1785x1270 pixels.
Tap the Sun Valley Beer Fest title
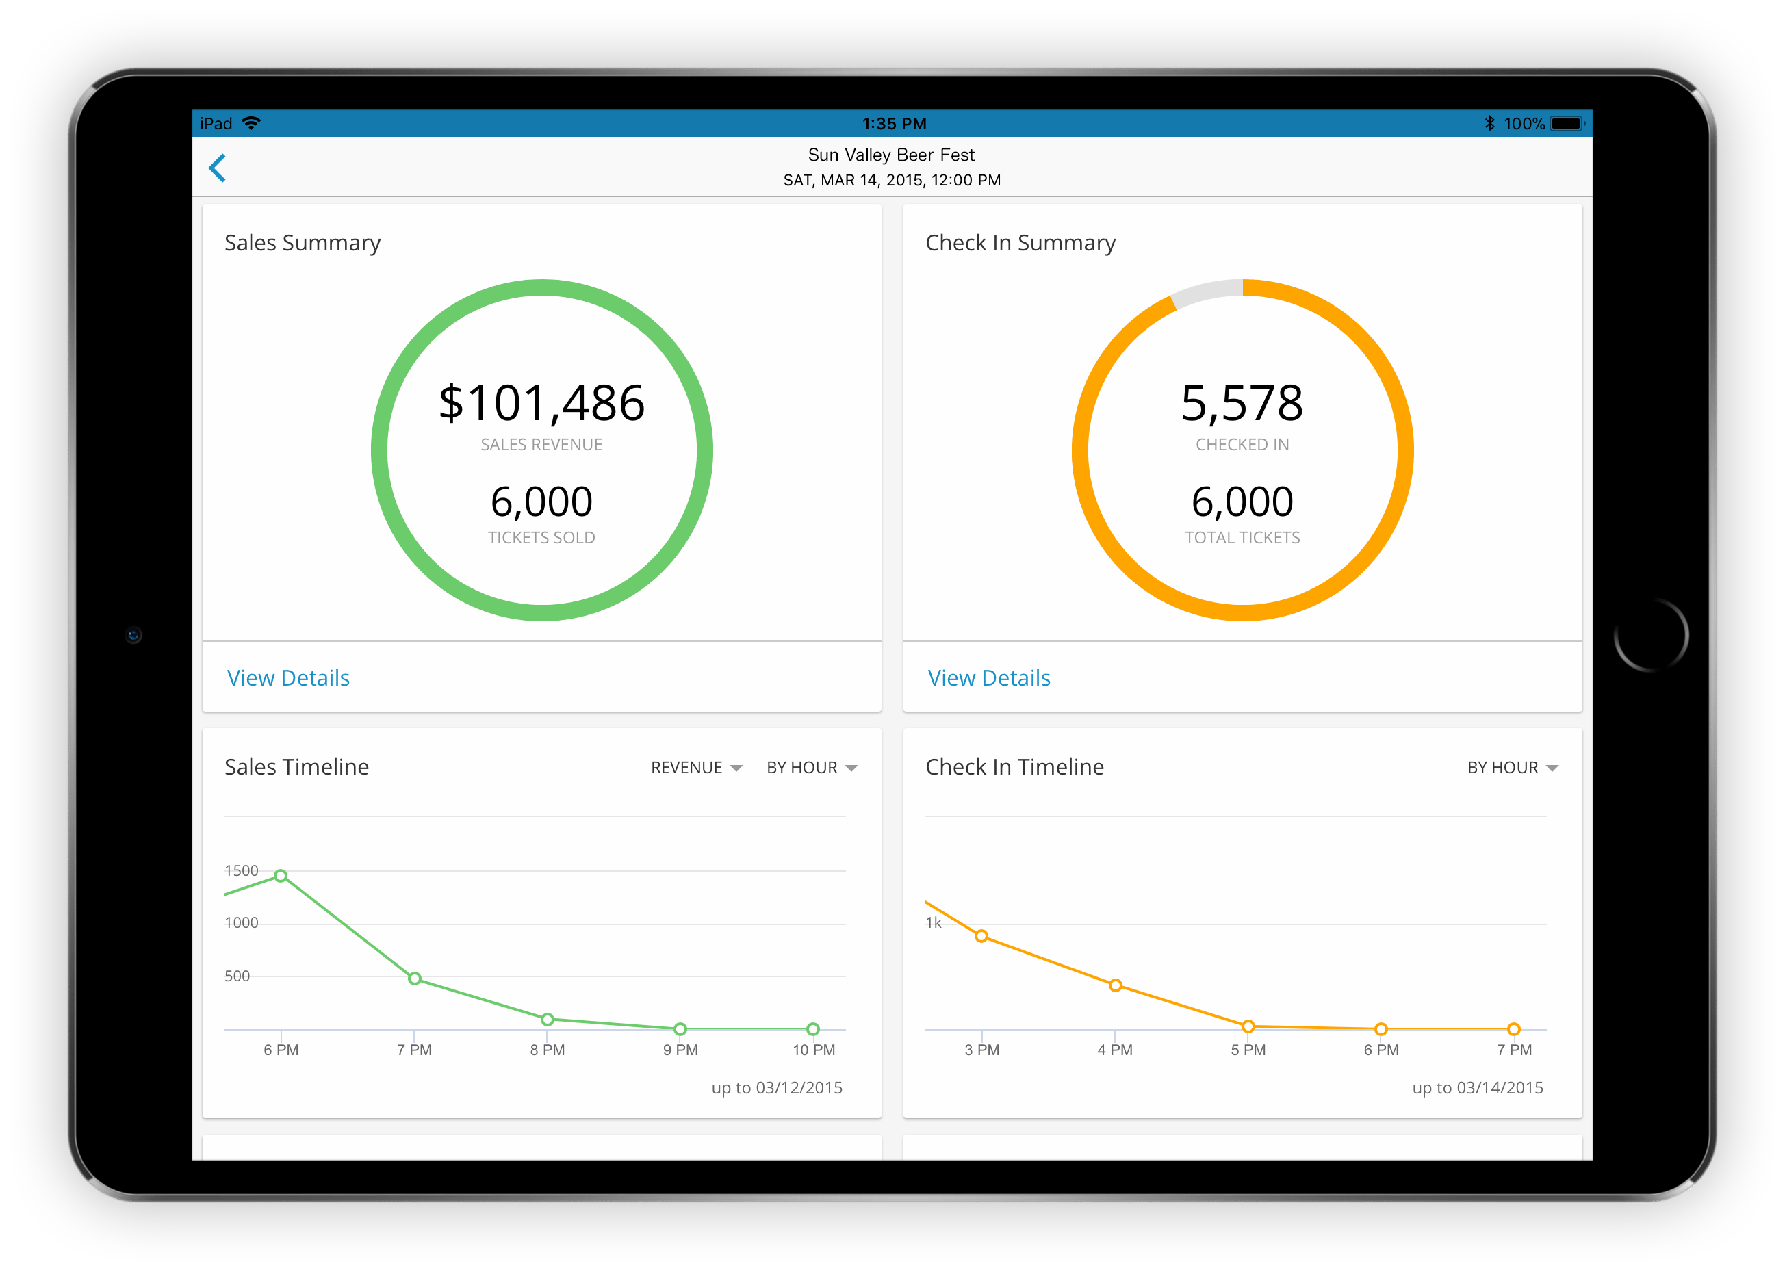[x=892, y=155]
